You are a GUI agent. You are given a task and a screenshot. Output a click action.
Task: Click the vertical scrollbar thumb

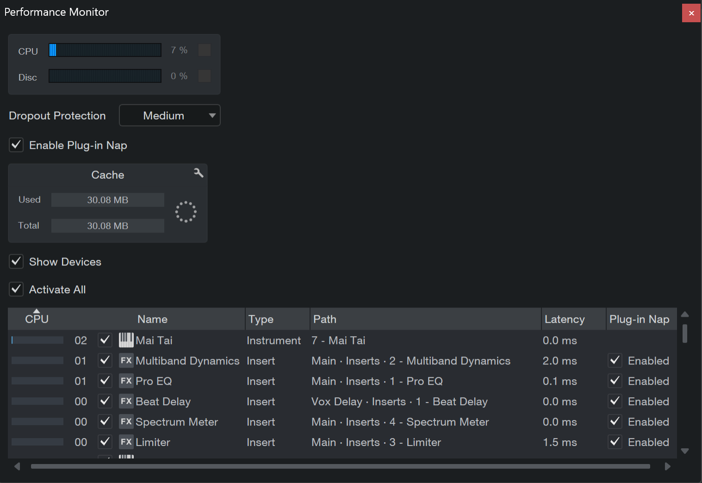click(685, 333)
